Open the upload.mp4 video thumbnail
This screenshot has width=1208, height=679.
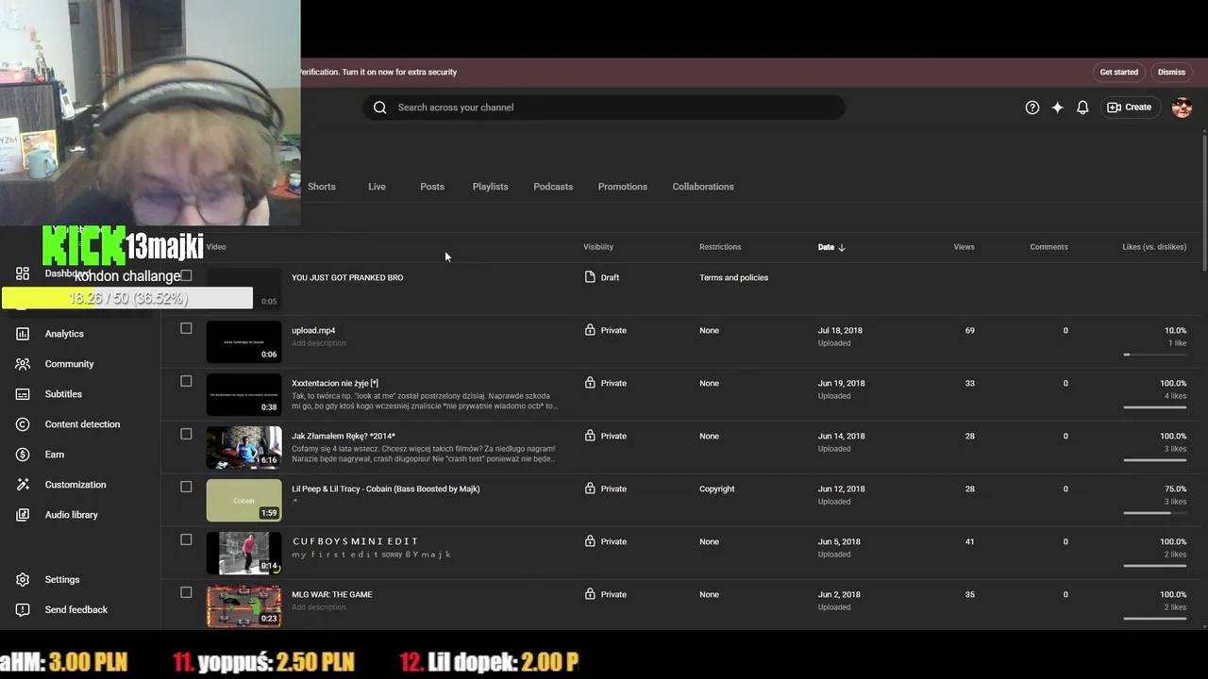point(243,341)
